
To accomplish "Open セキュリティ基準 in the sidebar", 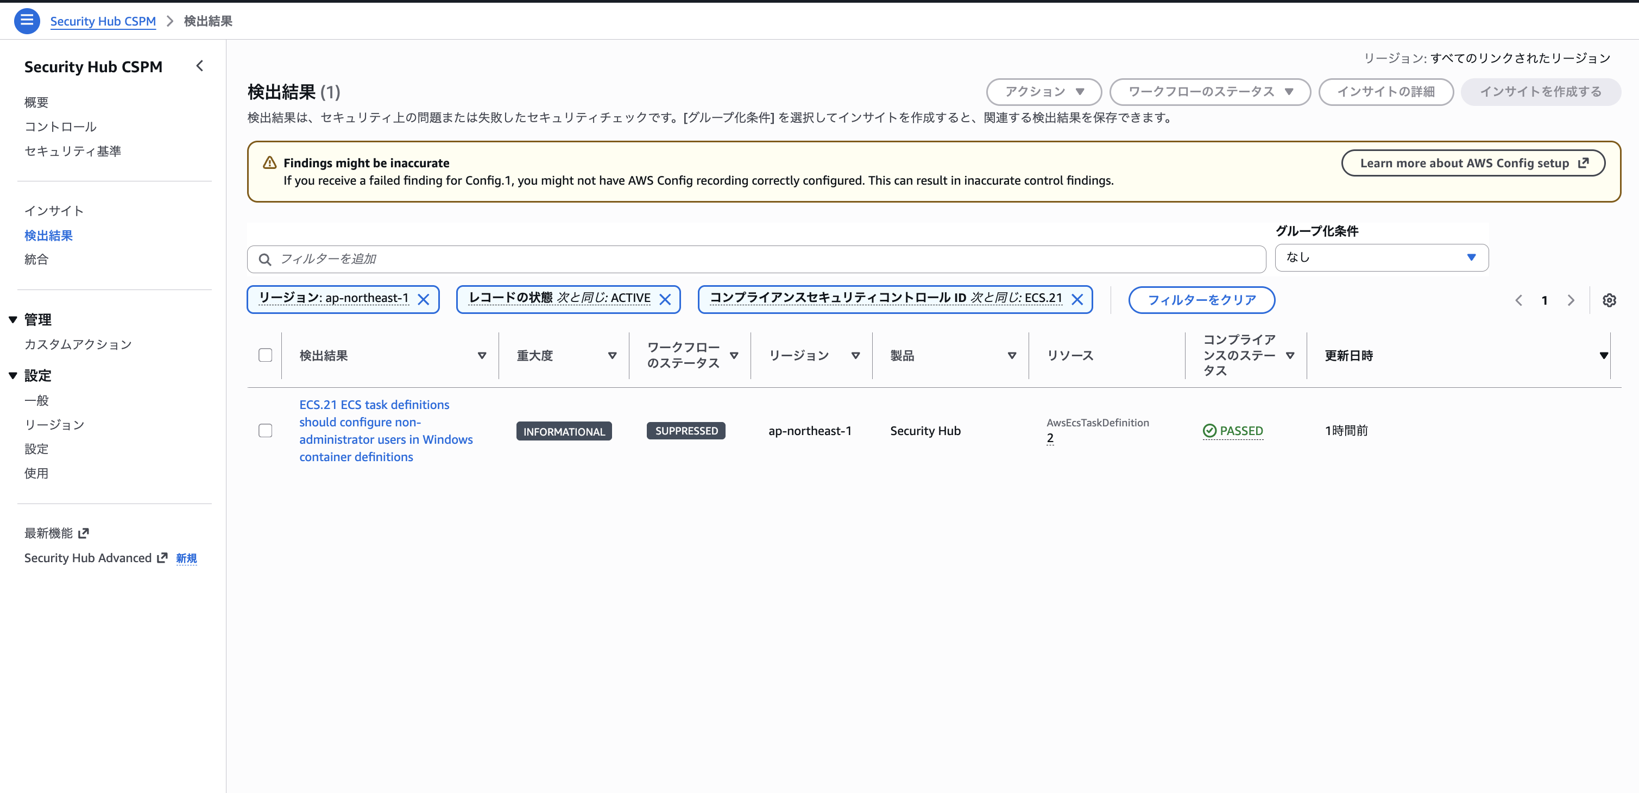I will click(x=73, y=151).
